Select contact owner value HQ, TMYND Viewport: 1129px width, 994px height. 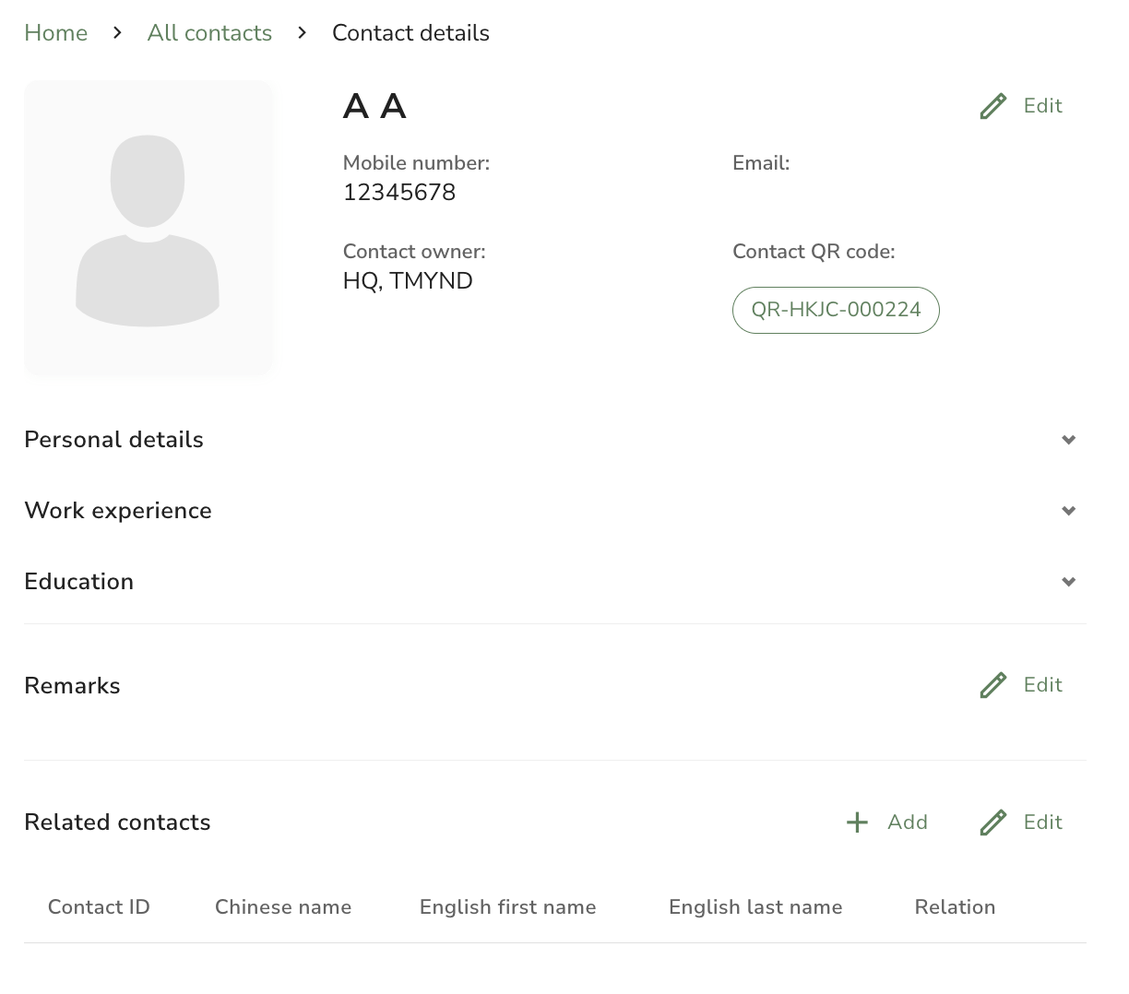[408, 281]
